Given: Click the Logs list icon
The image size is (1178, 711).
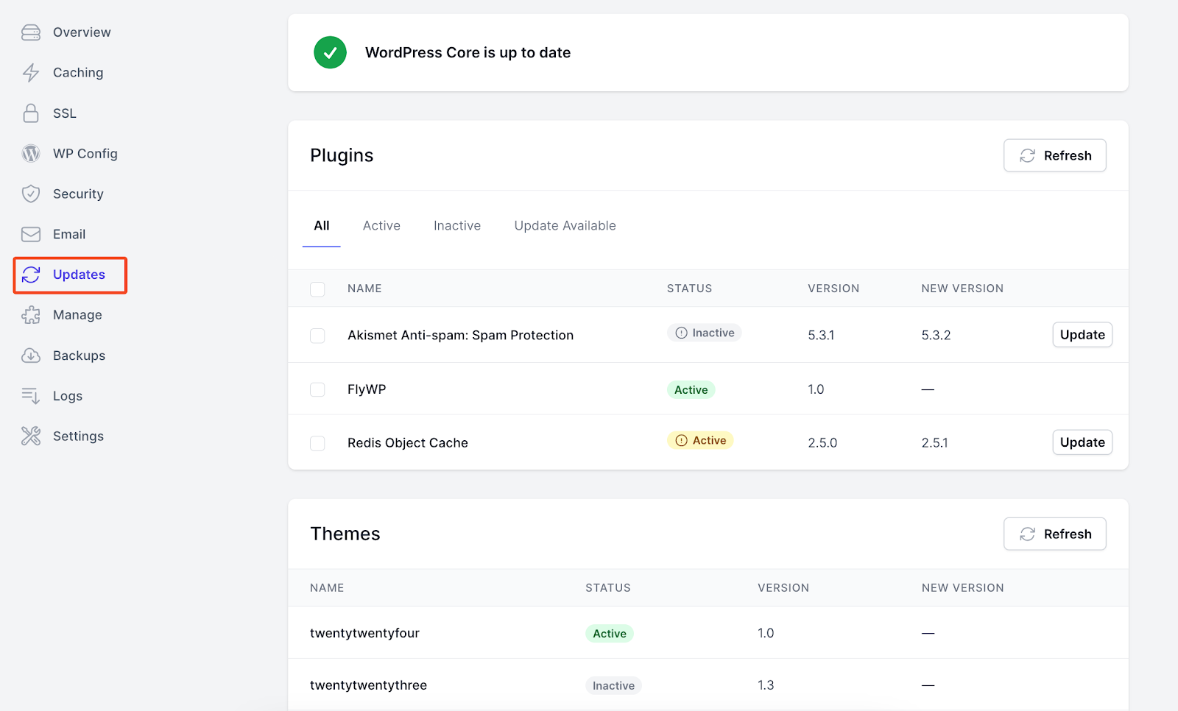Looking at the screenshot, I should click(x=31, y=396).
